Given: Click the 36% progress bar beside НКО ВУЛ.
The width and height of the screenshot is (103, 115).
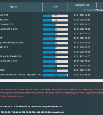Looking at the screenshot, I should coord(55,20).
